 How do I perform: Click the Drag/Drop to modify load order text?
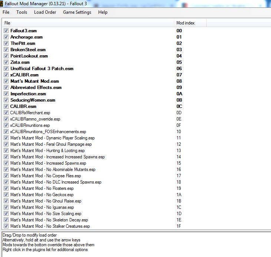click(30, 235)
